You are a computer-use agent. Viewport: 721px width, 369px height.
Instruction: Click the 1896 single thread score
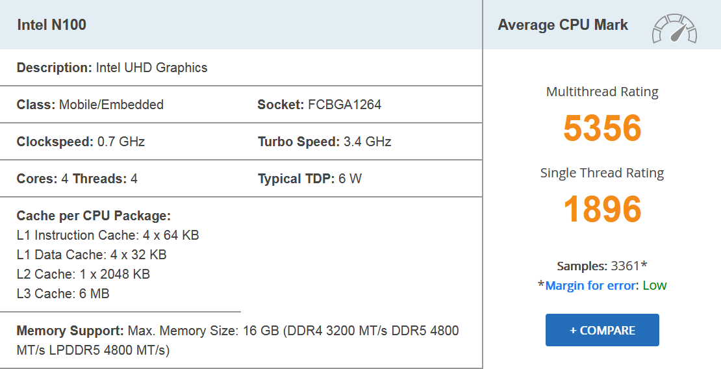(602, 209)
